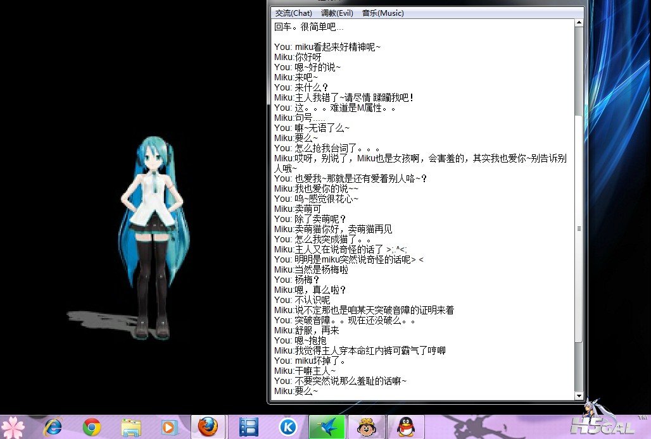This screenshot has width=651, height=439.
Task: Click the line "Miku:舒服,再来"
Action: pyautogui.click(x=307, y=330)
